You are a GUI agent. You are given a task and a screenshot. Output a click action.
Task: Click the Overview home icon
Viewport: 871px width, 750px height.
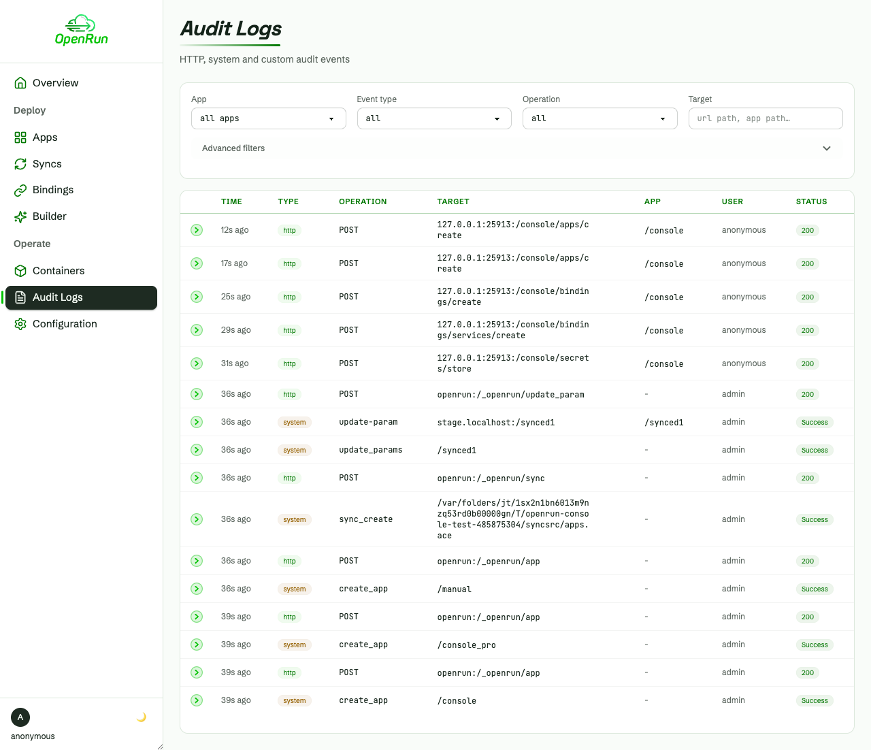pos(20,83)
